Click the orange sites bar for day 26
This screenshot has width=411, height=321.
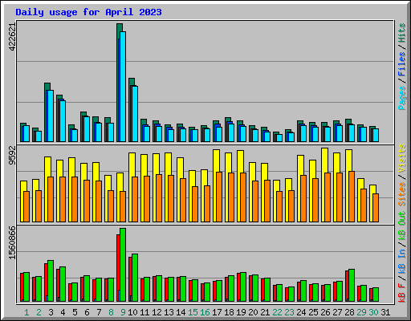click(x=328, y=197)
